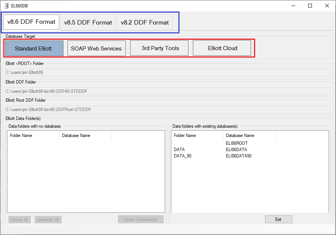Select the v8.2 DDF Format tab

click(x=145, y=23)
